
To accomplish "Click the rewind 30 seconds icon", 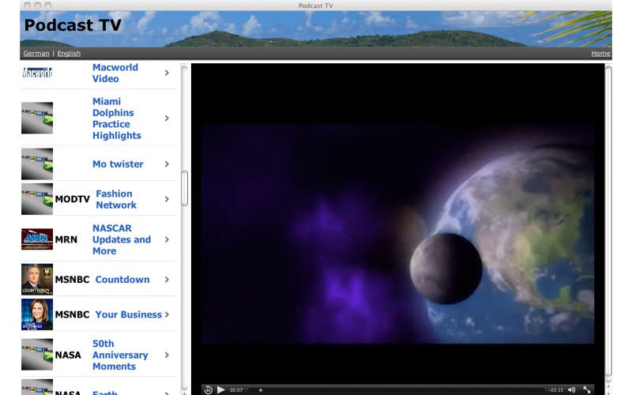I will (209, 389).
